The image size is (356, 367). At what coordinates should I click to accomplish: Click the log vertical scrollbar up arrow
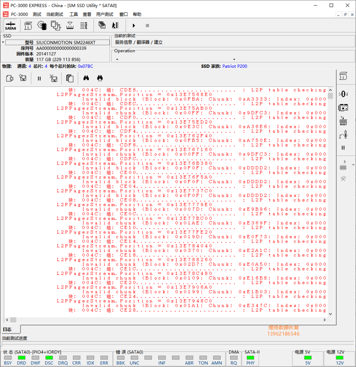330,90
